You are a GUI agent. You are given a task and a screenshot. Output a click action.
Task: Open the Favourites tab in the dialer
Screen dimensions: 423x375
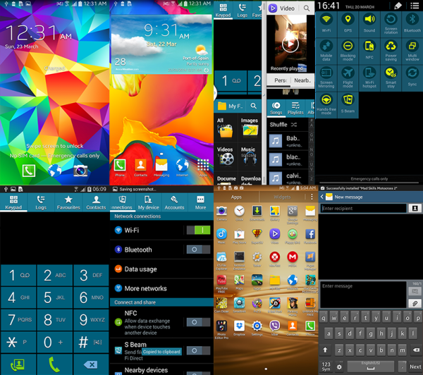68,202
